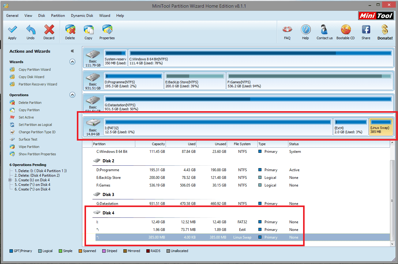Choose Copy Partition in Operations
Image resolution: width=398 pixels, height=264 pixels.
coord(29,110)
